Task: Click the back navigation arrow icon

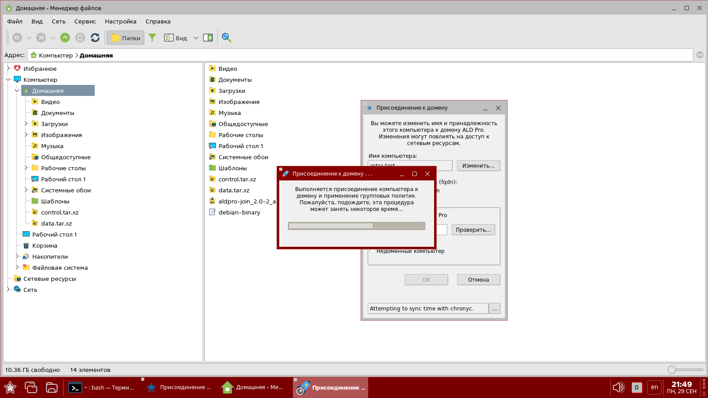Action: (x=17, y=38)
